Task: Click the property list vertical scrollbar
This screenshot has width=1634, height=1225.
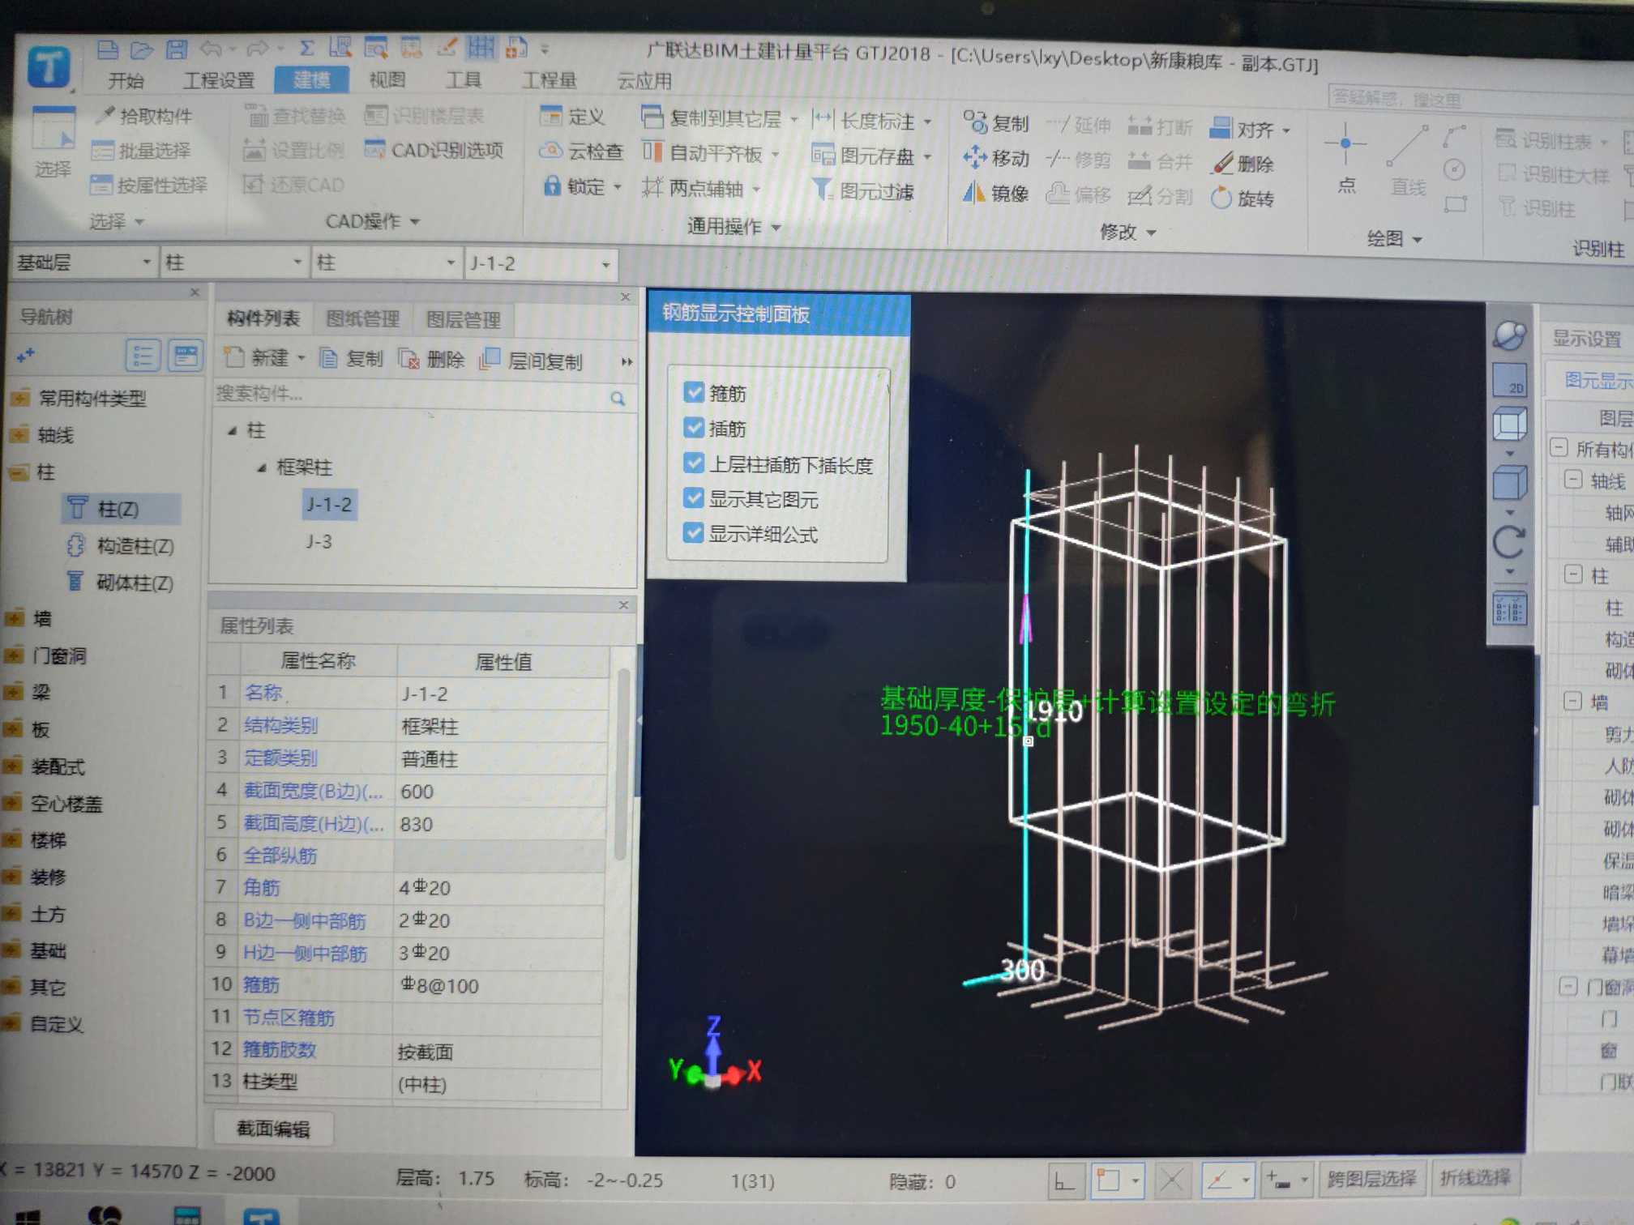Action: (x=622, y=764)
